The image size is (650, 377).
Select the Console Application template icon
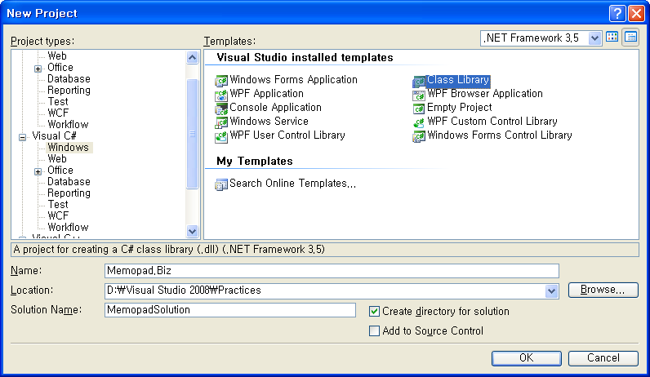pos(221,109)
